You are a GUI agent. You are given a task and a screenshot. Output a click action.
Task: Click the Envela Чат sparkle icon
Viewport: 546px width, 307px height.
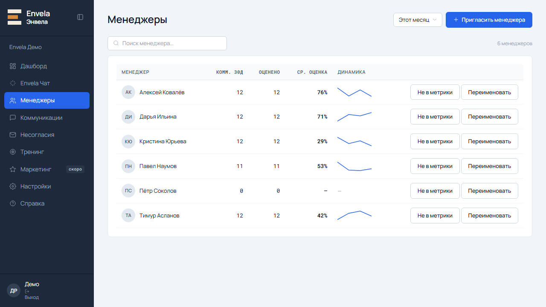13,83
